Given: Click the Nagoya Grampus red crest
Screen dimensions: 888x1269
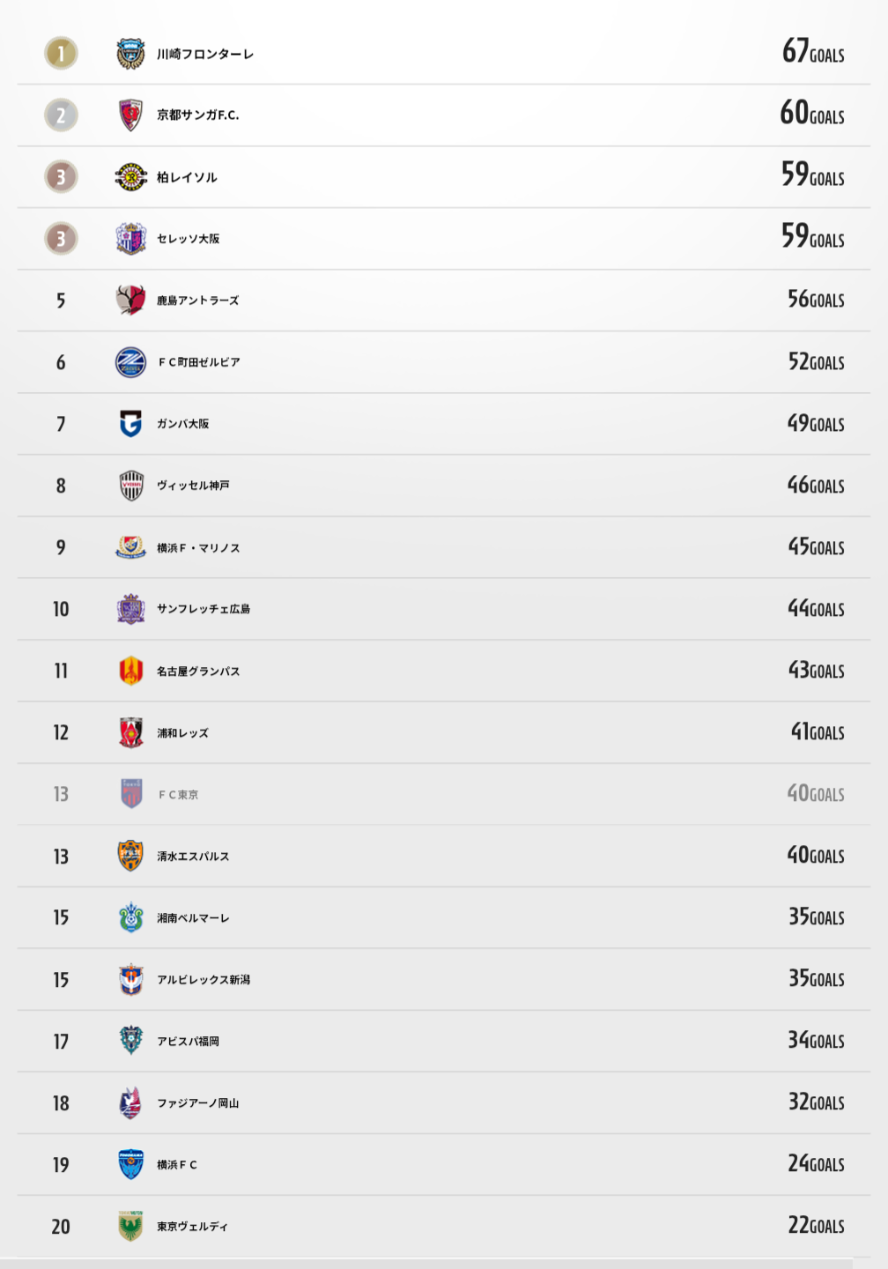Looking at the screenshot, I should click(130, 671).
